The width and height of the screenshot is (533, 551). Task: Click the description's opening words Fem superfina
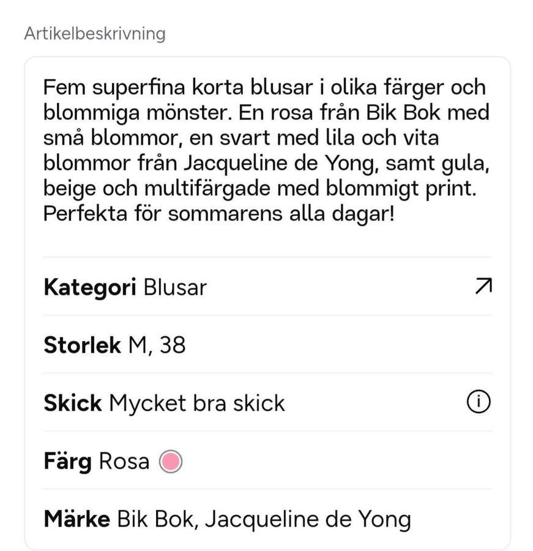tap(112, 87)
